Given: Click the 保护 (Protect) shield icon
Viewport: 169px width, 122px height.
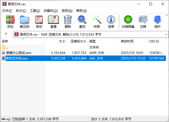Looking at the screenshot, I should [157, 20].
